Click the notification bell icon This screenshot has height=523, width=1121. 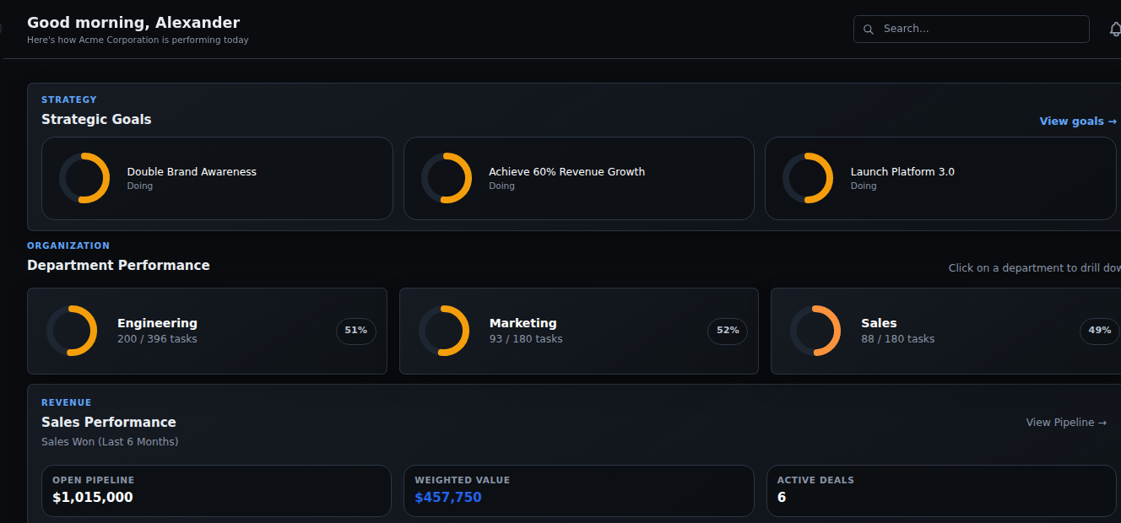[x=1115, y=30]
